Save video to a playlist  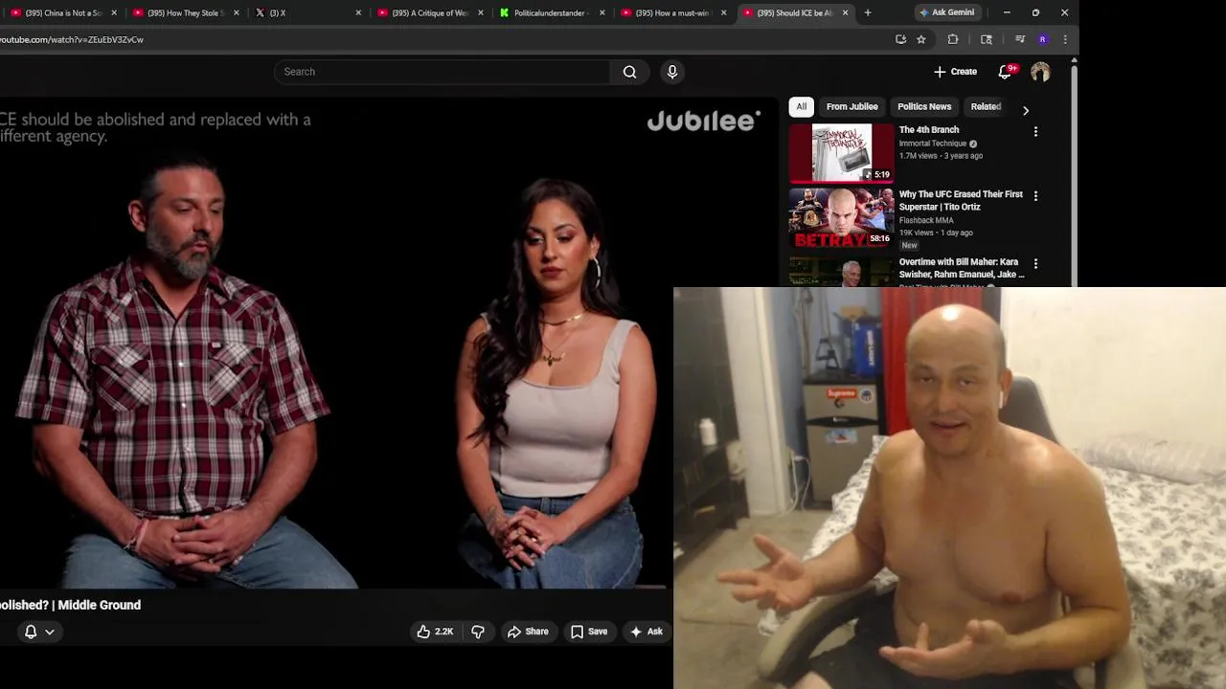pyautogui.click(x=588, y=632)
